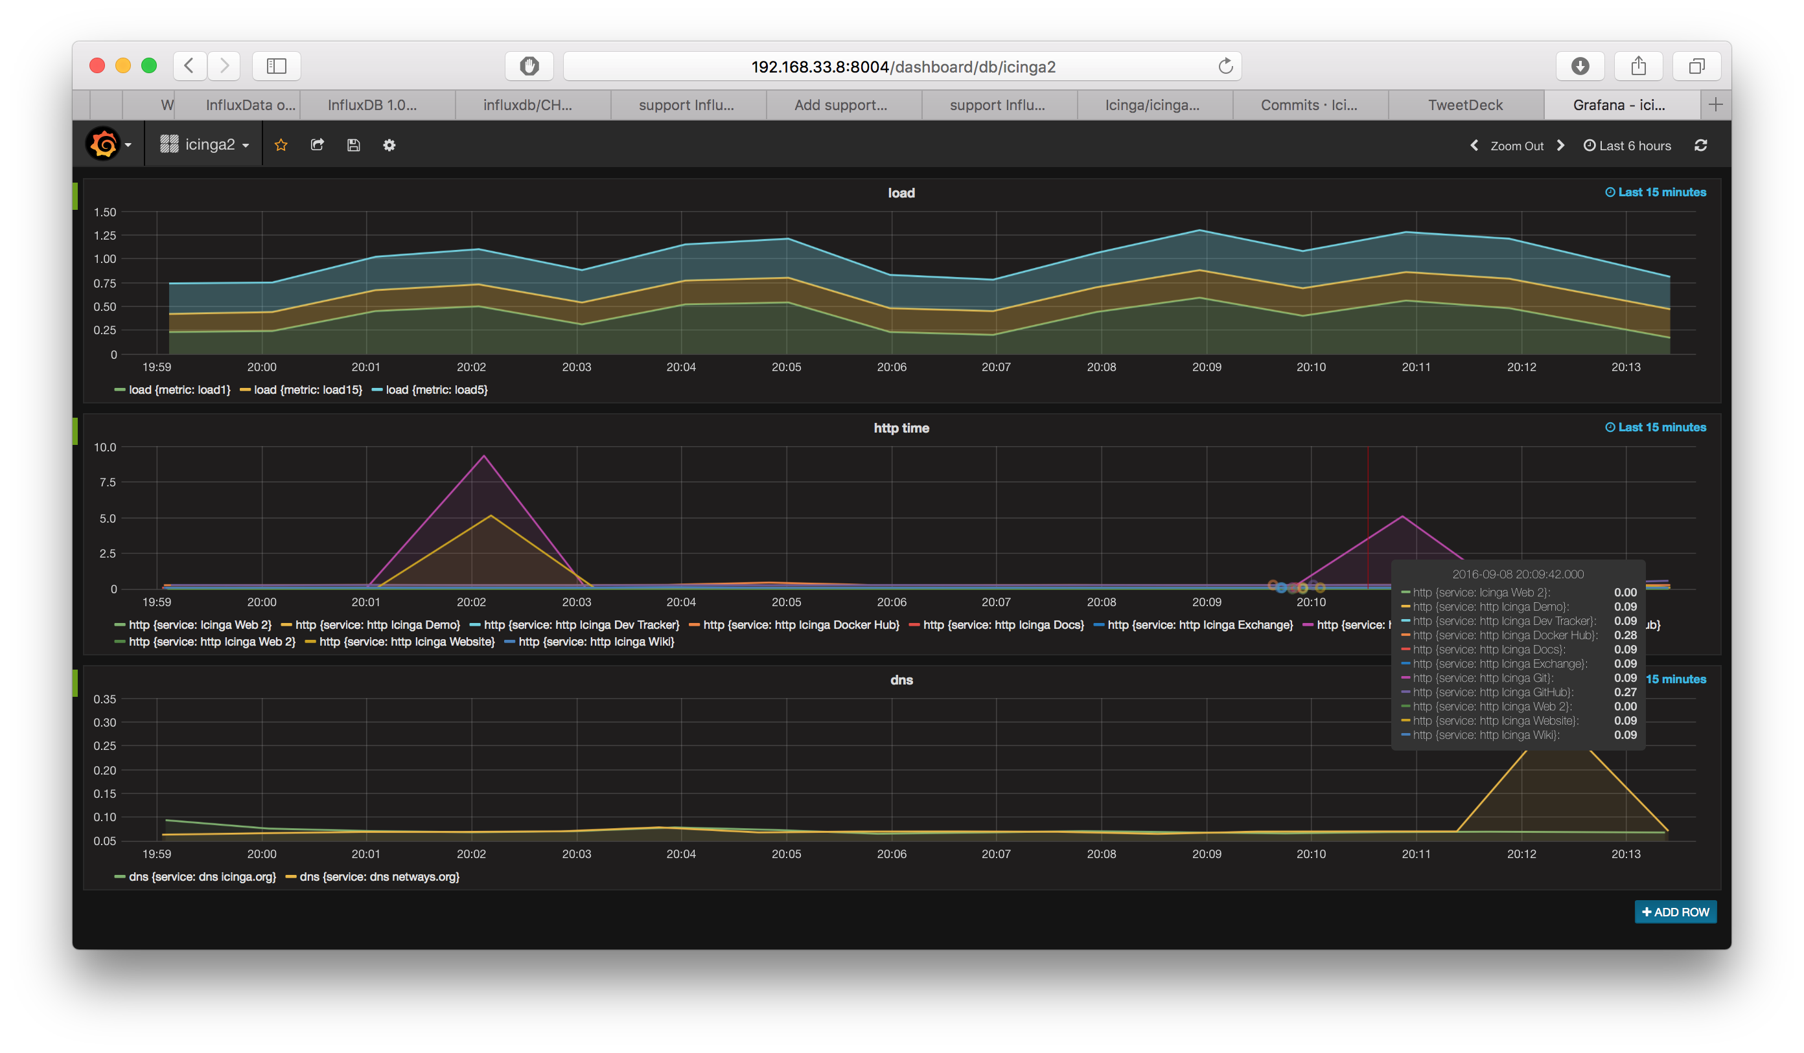Image resolution: width=1804 pixels, height=1053 pixels.
Task: Toggle Icinga Web 2 legend series
Action: tap(200, 624)
